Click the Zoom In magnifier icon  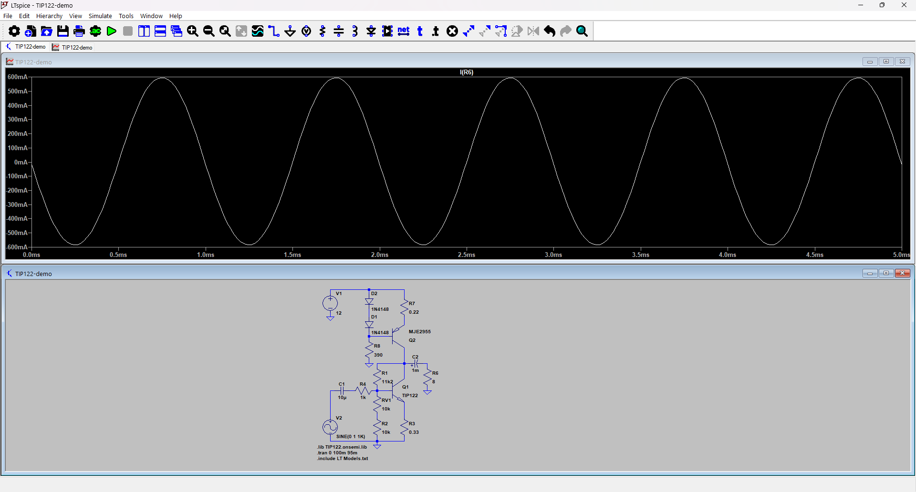coord(193,31)
